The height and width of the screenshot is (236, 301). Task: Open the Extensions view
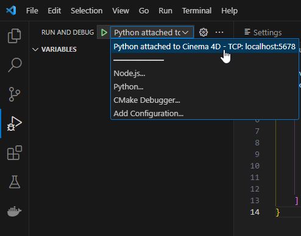coord(15,153)
